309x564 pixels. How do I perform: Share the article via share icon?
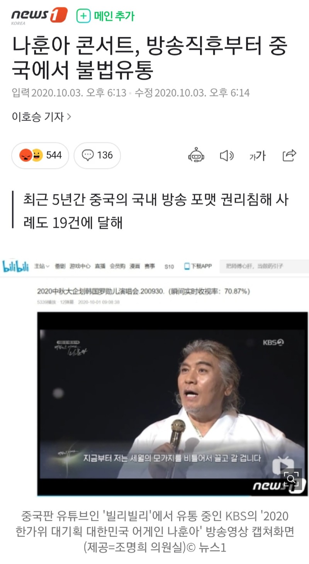click(x=289, y=155)
